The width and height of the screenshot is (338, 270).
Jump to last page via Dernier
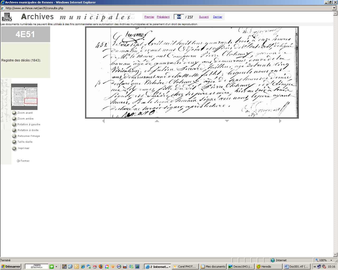[218, 17]
